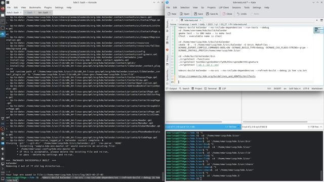The height and width of the screenshot is (182, 324).
Task: Click 'work' in Kate's breadcrumb path
Action: point(194,24)
